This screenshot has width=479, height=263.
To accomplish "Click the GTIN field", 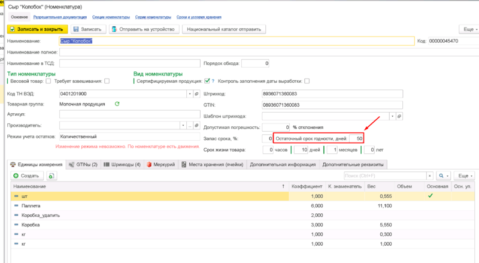I will 332,105.
